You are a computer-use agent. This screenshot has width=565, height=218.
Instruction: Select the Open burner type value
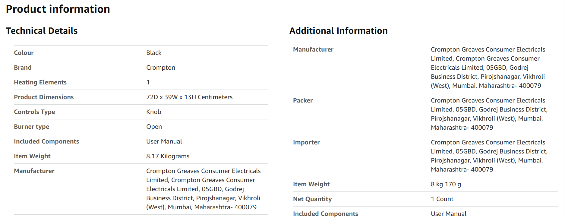point(154,127)
